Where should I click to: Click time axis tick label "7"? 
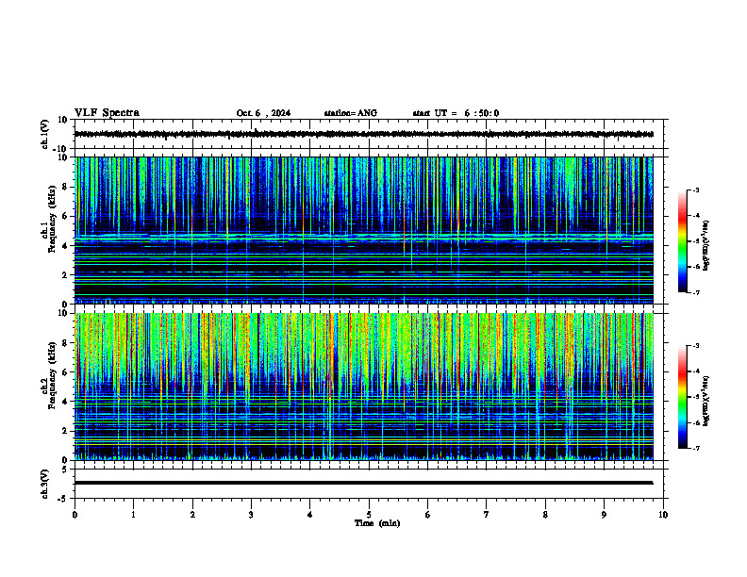pos(487,515)
